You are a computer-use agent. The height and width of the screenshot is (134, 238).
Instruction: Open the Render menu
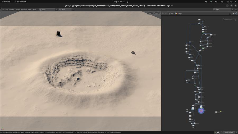click(x=12, y=10)
